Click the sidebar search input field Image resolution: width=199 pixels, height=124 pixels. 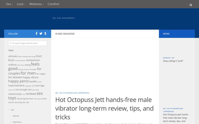[x=28, y=43]
